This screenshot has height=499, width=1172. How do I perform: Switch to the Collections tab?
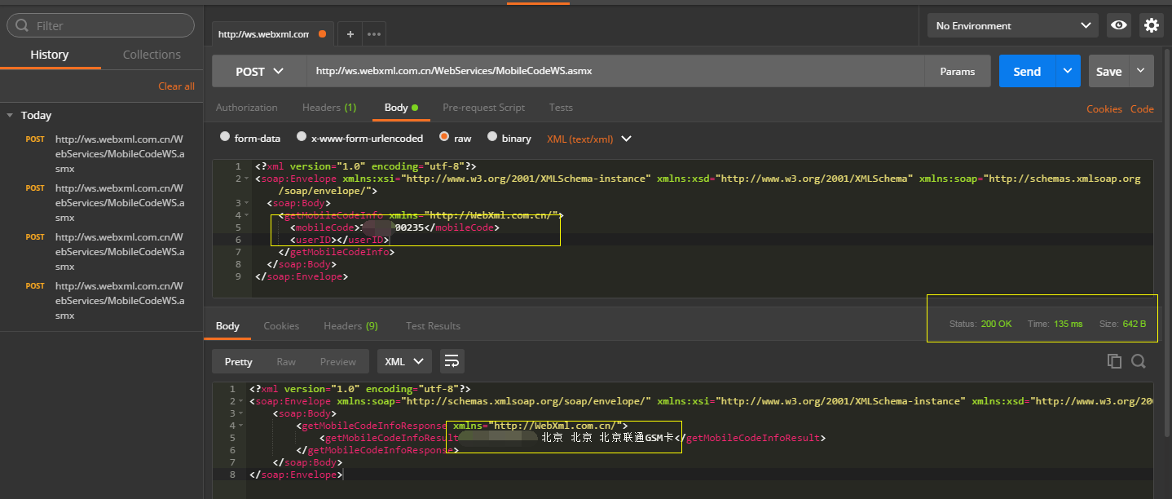[152, 55]
